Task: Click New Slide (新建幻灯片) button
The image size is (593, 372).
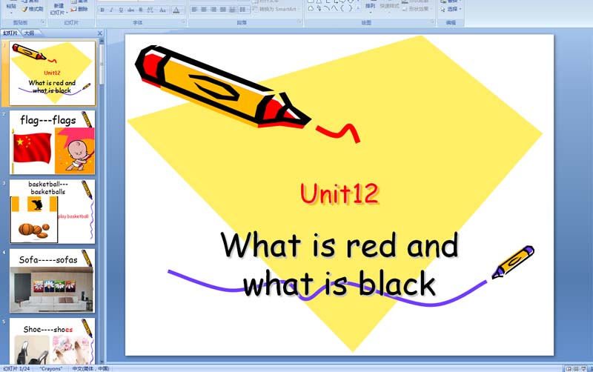Action: point(59,9)
